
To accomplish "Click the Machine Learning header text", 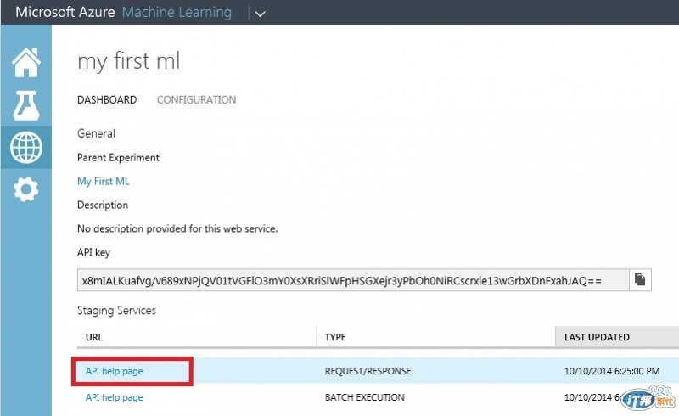I will coord(177,12).
